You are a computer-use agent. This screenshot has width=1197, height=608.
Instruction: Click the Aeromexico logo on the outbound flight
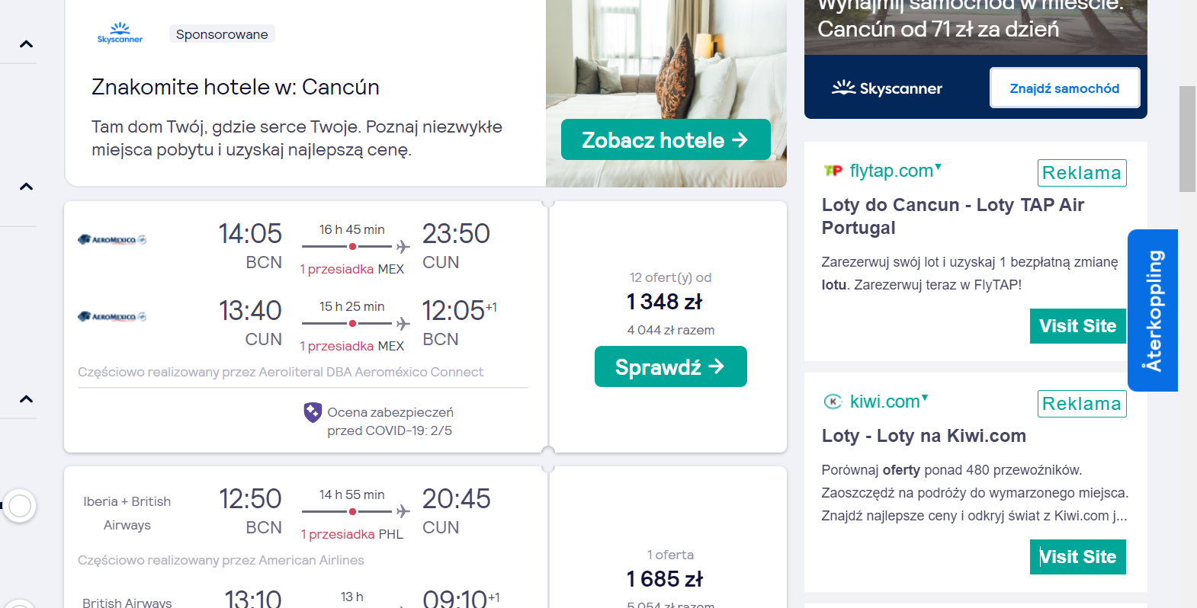coord(112,239)
